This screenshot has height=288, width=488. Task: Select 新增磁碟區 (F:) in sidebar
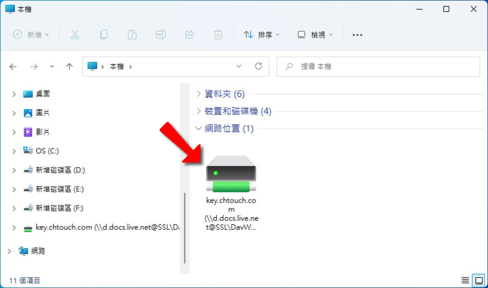(53, 208)
